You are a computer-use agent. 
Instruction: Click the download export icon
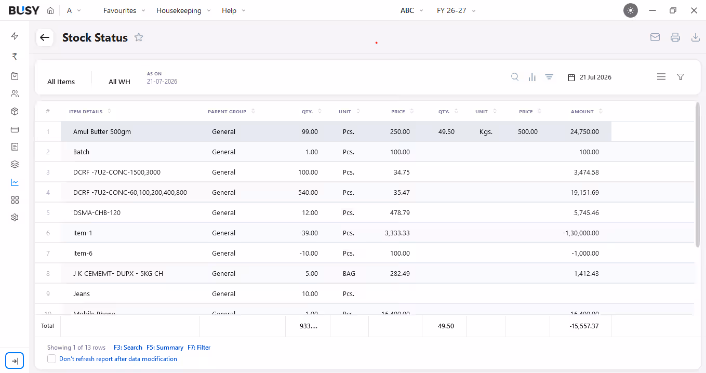[x=696, y=37]
